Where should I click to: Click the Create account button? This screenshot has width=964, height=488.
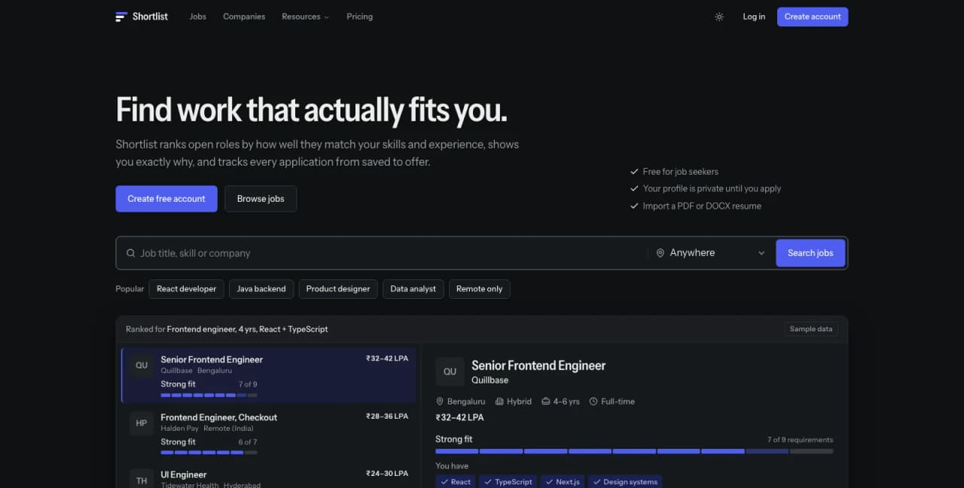[813, 17]
